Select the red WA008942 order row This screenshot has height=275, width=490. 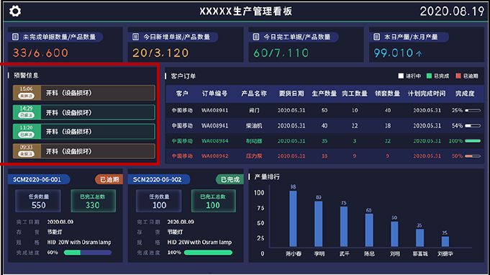[325, 156]
